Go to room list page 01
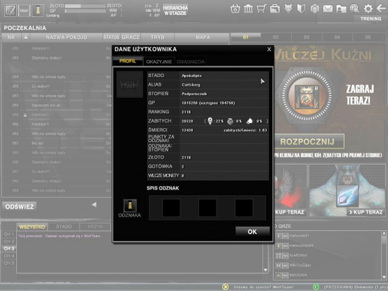Viewport: 388px width, 291px height. [245, 37]
